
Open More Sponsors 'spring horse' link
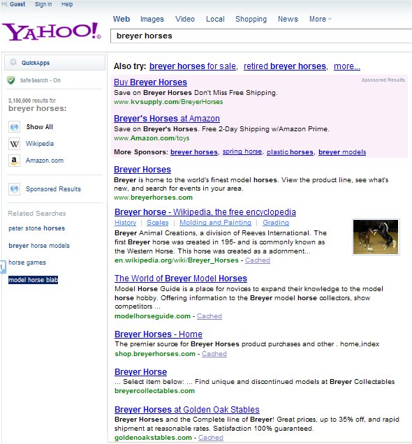(242, 151)
